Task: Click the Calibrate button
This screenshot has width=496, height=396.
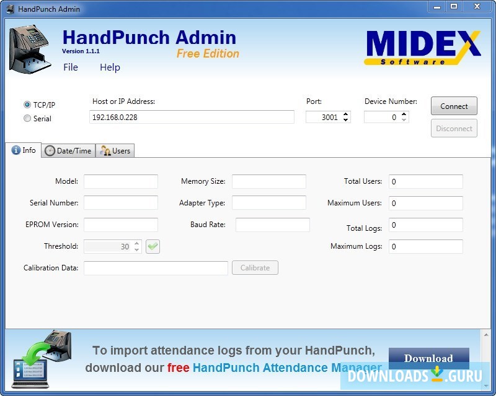Action: tap(255, 268)
